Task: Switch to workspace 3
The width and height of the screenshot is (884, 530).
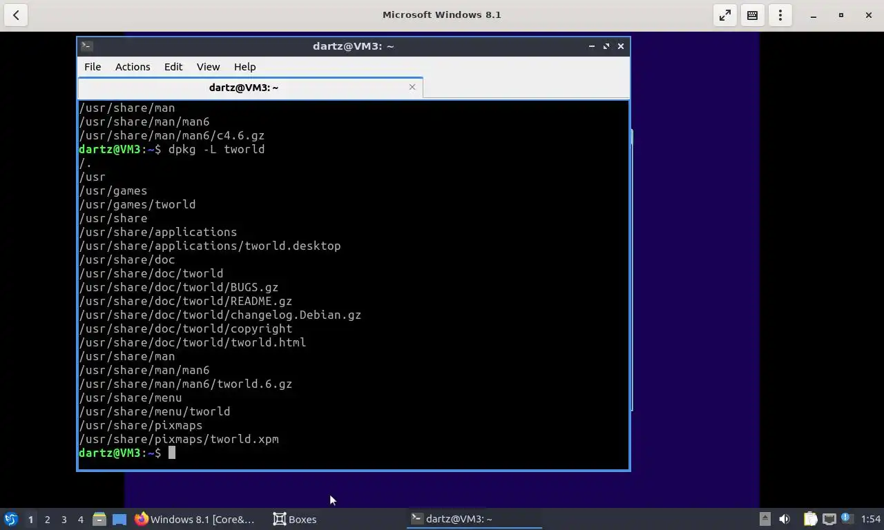Action: [x=64, y=519]
